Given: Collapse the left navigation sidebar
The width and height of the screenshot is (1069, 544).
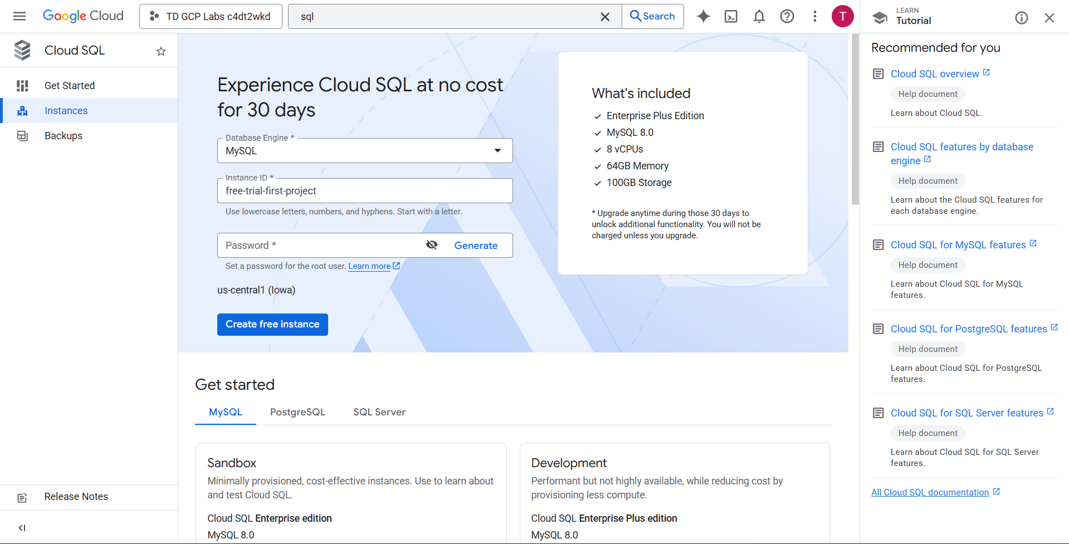Looking at the screenshot, I should 22,527.
